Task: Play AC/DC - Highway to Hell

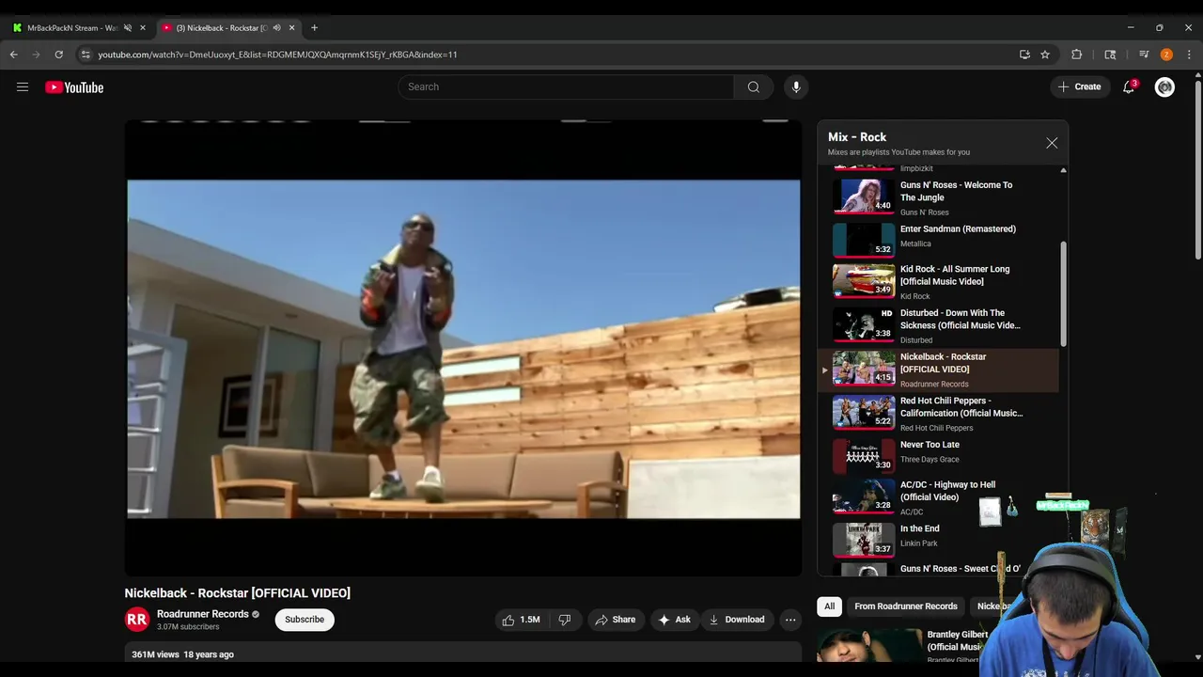Action: click(938, 498)
